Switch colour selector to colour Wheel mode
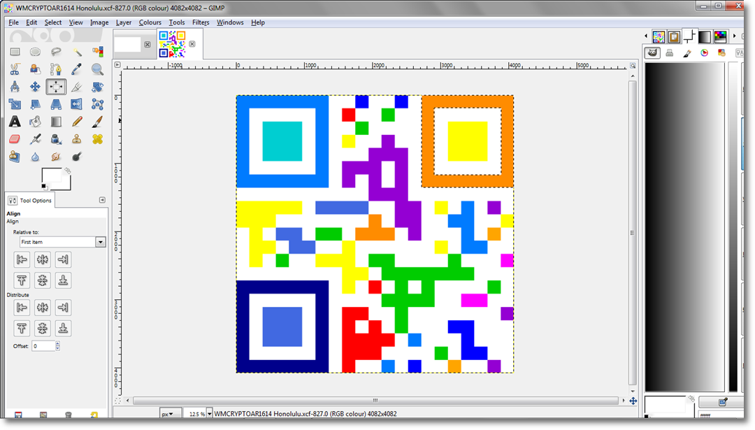The image size is (755, 430). (705, 53)
